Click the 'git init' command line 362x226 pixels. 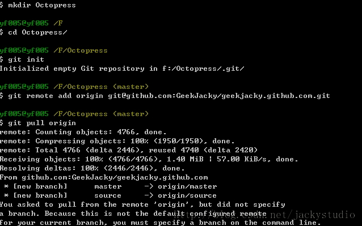(22, 59)
